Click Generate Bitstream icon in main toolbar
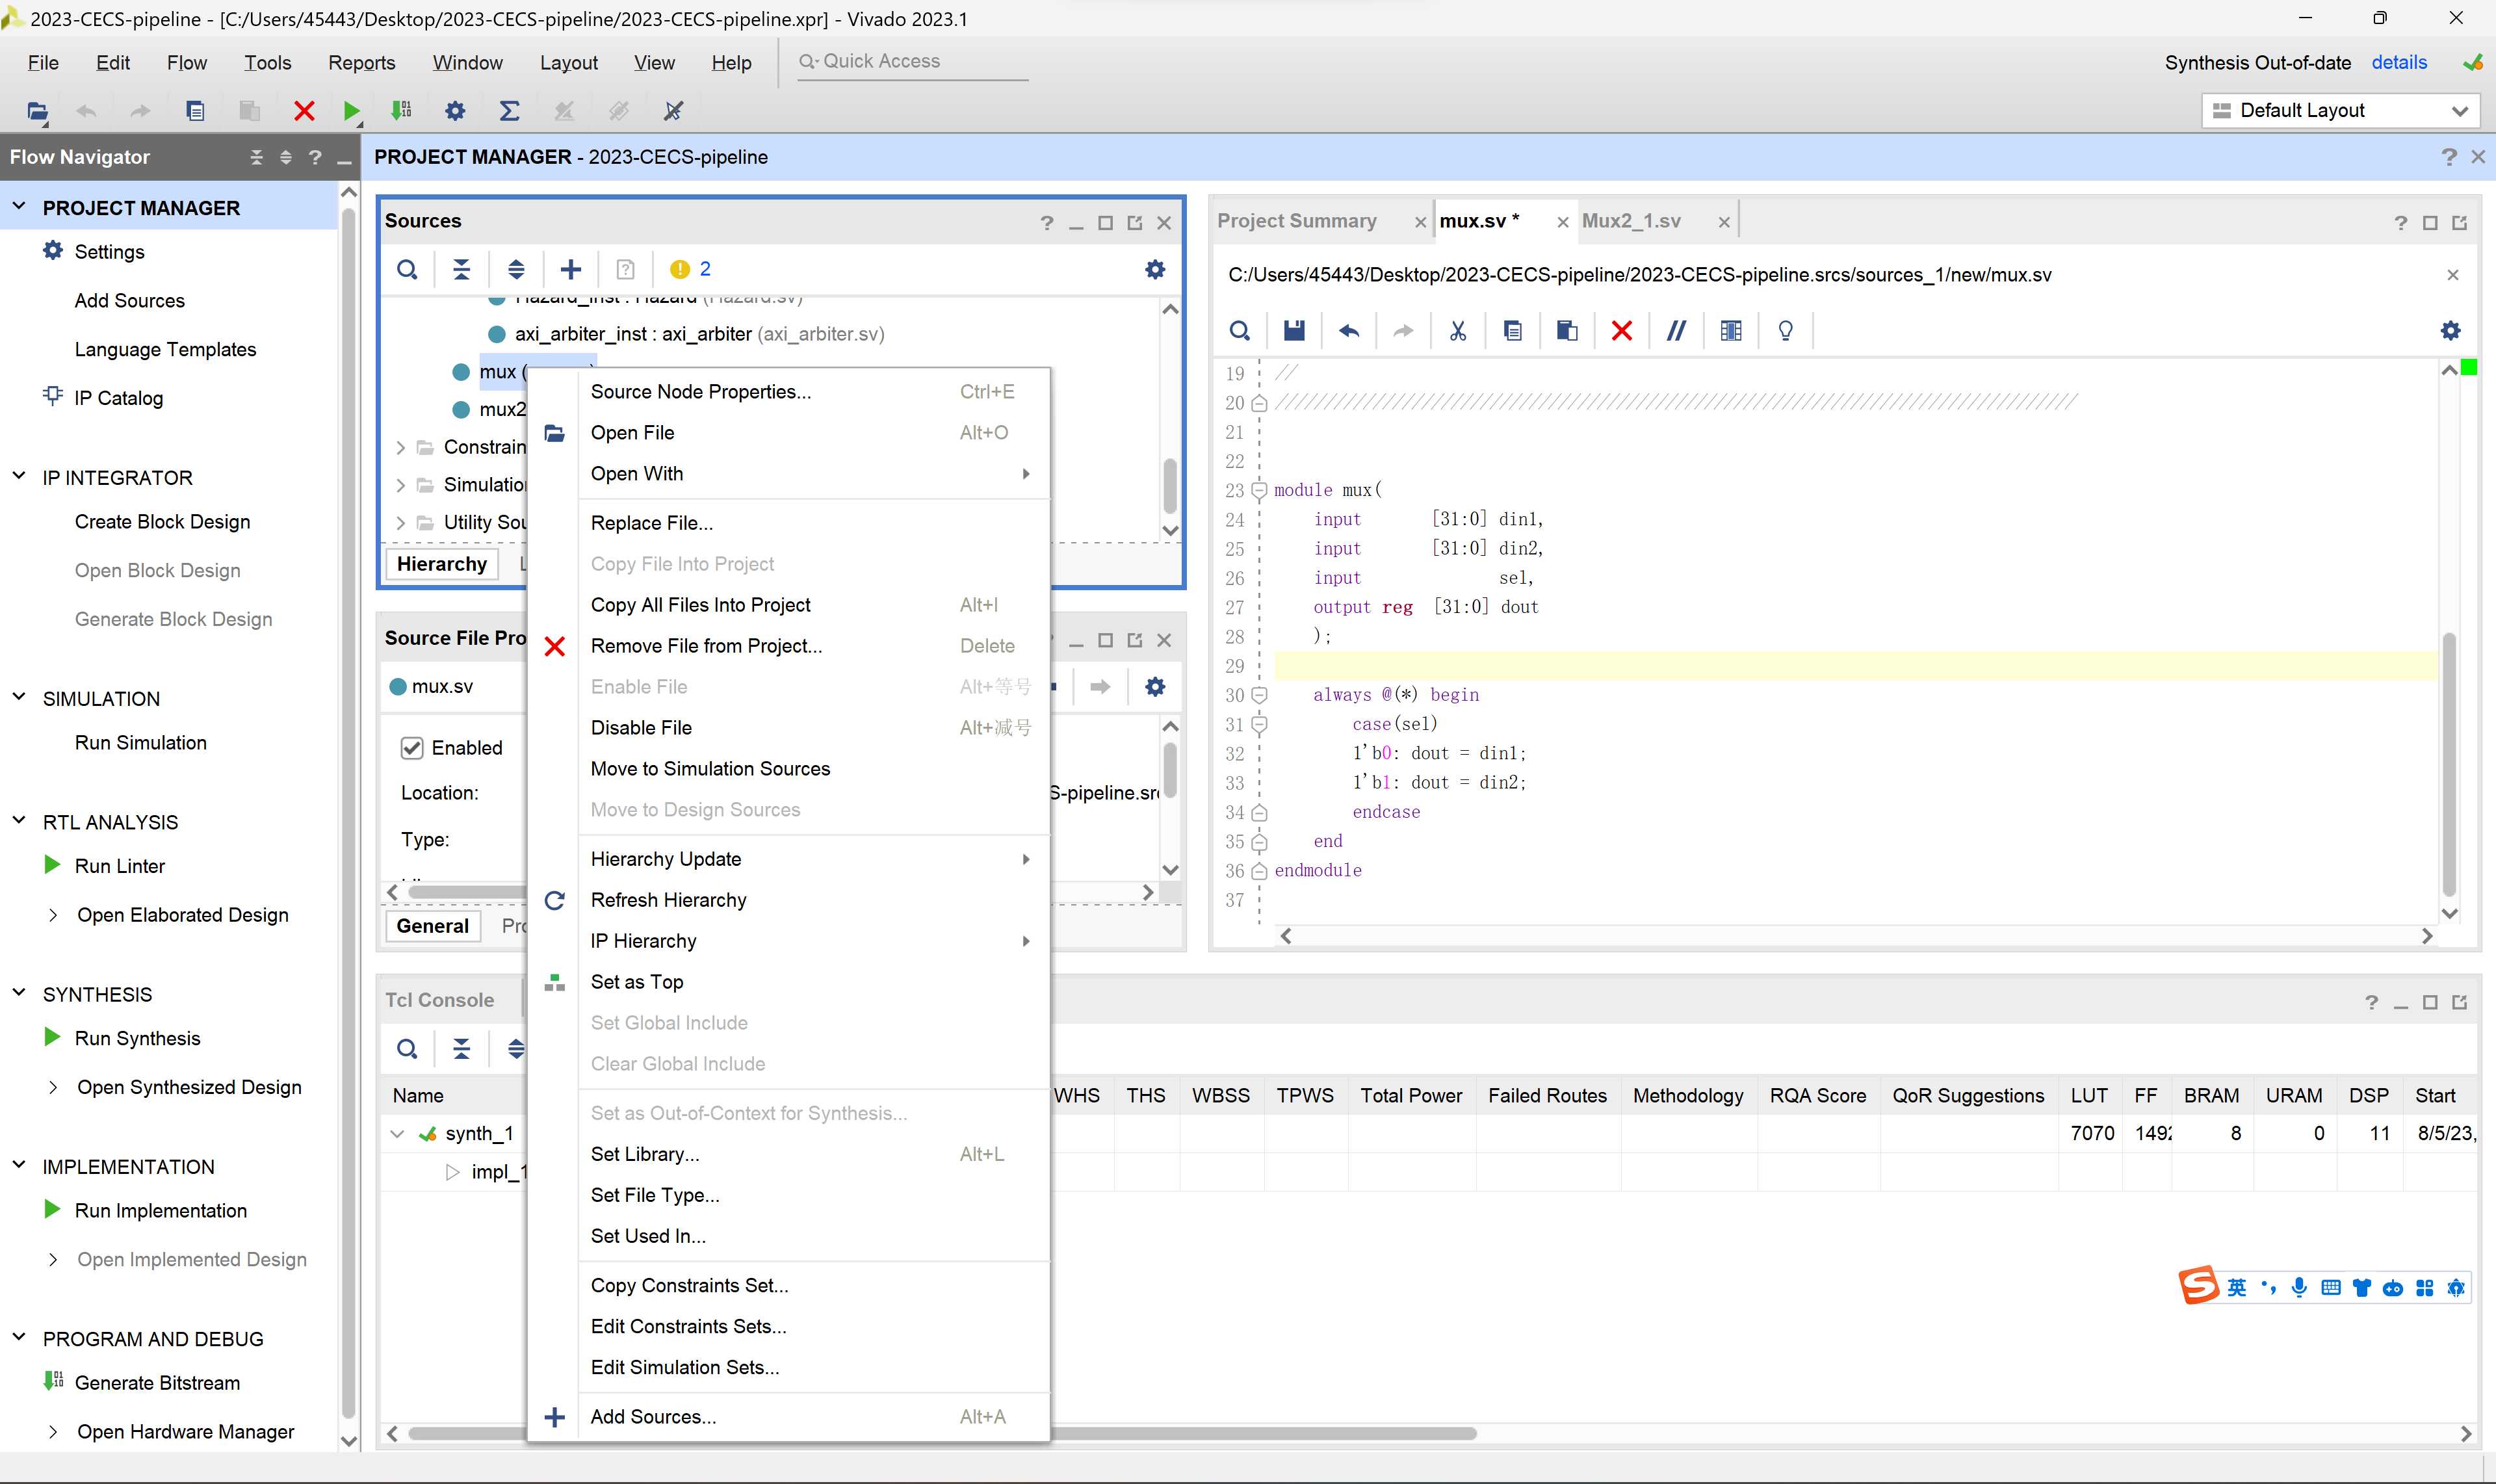2496x1484 pixels. [x=402, y=111]
